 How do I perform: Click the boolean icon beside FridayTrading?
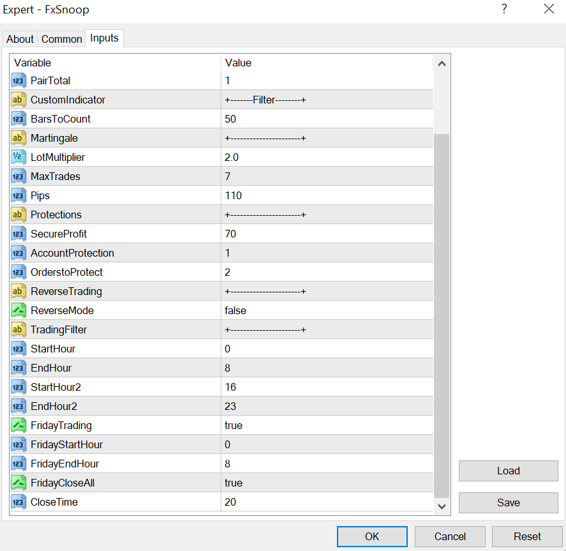click(x=19, y=425)
